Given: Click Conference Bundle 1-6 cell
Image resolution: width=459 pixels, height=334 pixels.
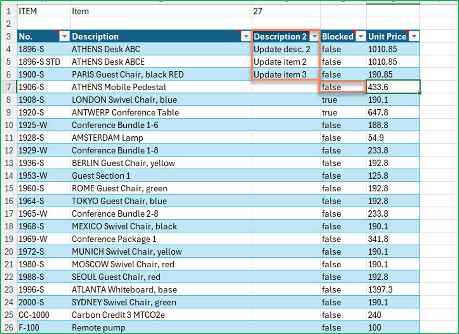Looking at the screenshot, I should pyautogui.click(x=161, y=125).
